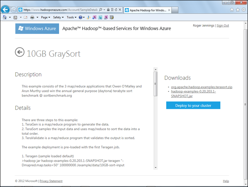Image resolution: width=248 pixels, height=187 pixels.
Task: Click the RSS feeds icon
Action: tap(15, 17)
